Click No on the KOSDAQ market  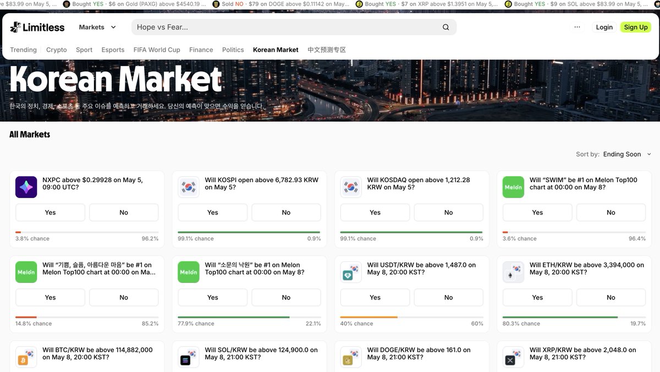pyautogui.click(x=449, y=212)
